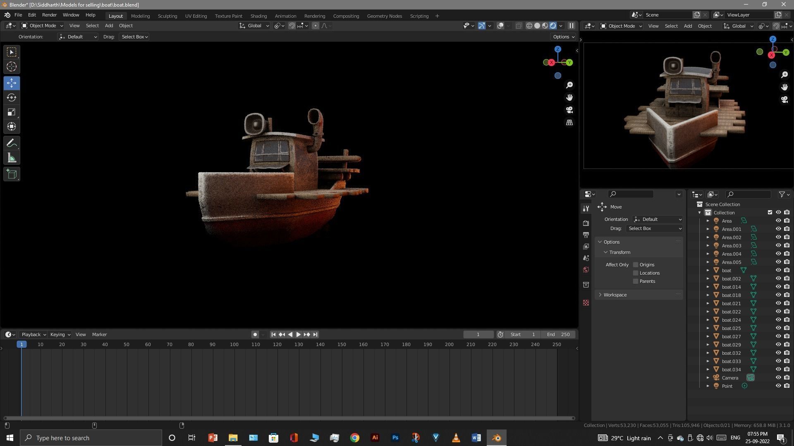Select the Select Box tool

tap(12, 52)
